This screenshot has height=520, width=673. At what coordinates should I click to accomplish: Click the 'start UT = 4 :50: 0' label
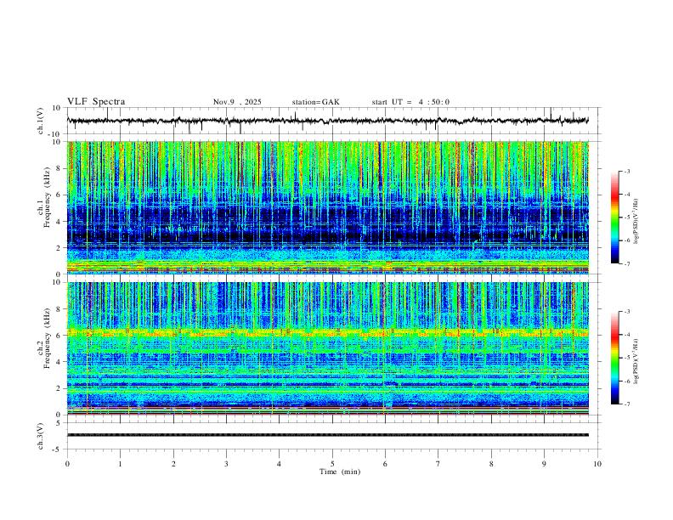(410, 102)
